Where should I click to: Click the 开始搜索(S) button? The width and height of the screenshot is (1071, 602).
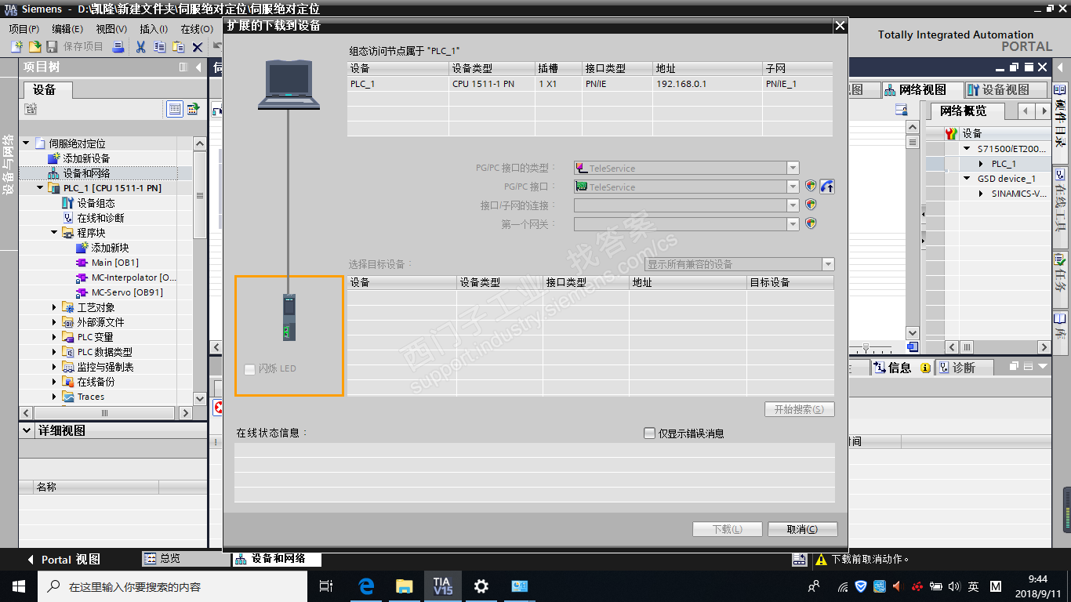(x=799, y=409)
